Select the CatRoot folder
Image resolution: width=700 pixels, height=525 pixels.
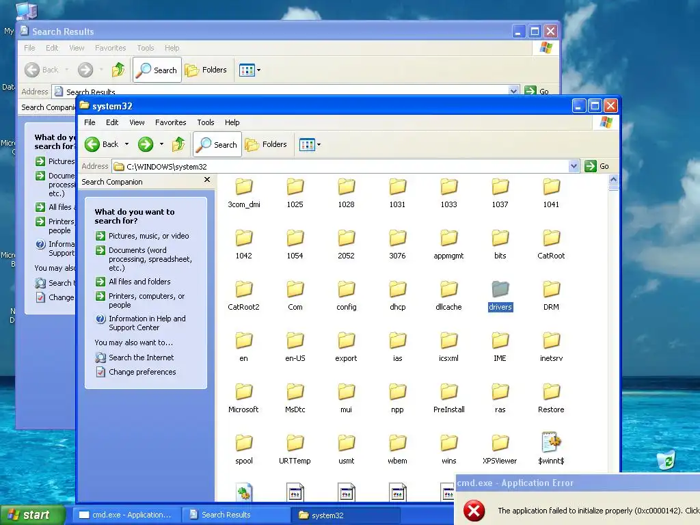(x=552, y=245)
